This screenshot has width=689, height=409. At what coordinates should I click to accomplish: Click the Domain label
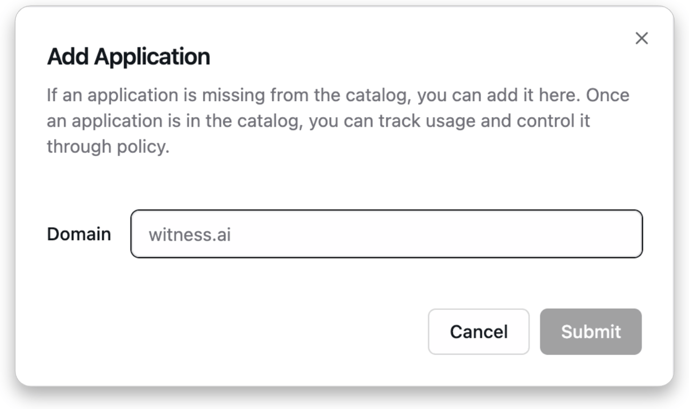(x=79, y=233)
